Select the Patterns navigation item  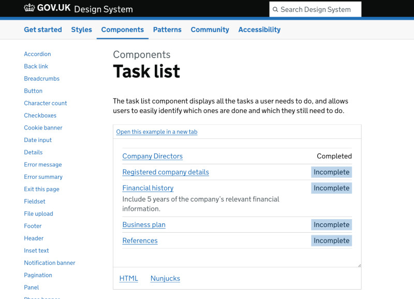[167, 30]
